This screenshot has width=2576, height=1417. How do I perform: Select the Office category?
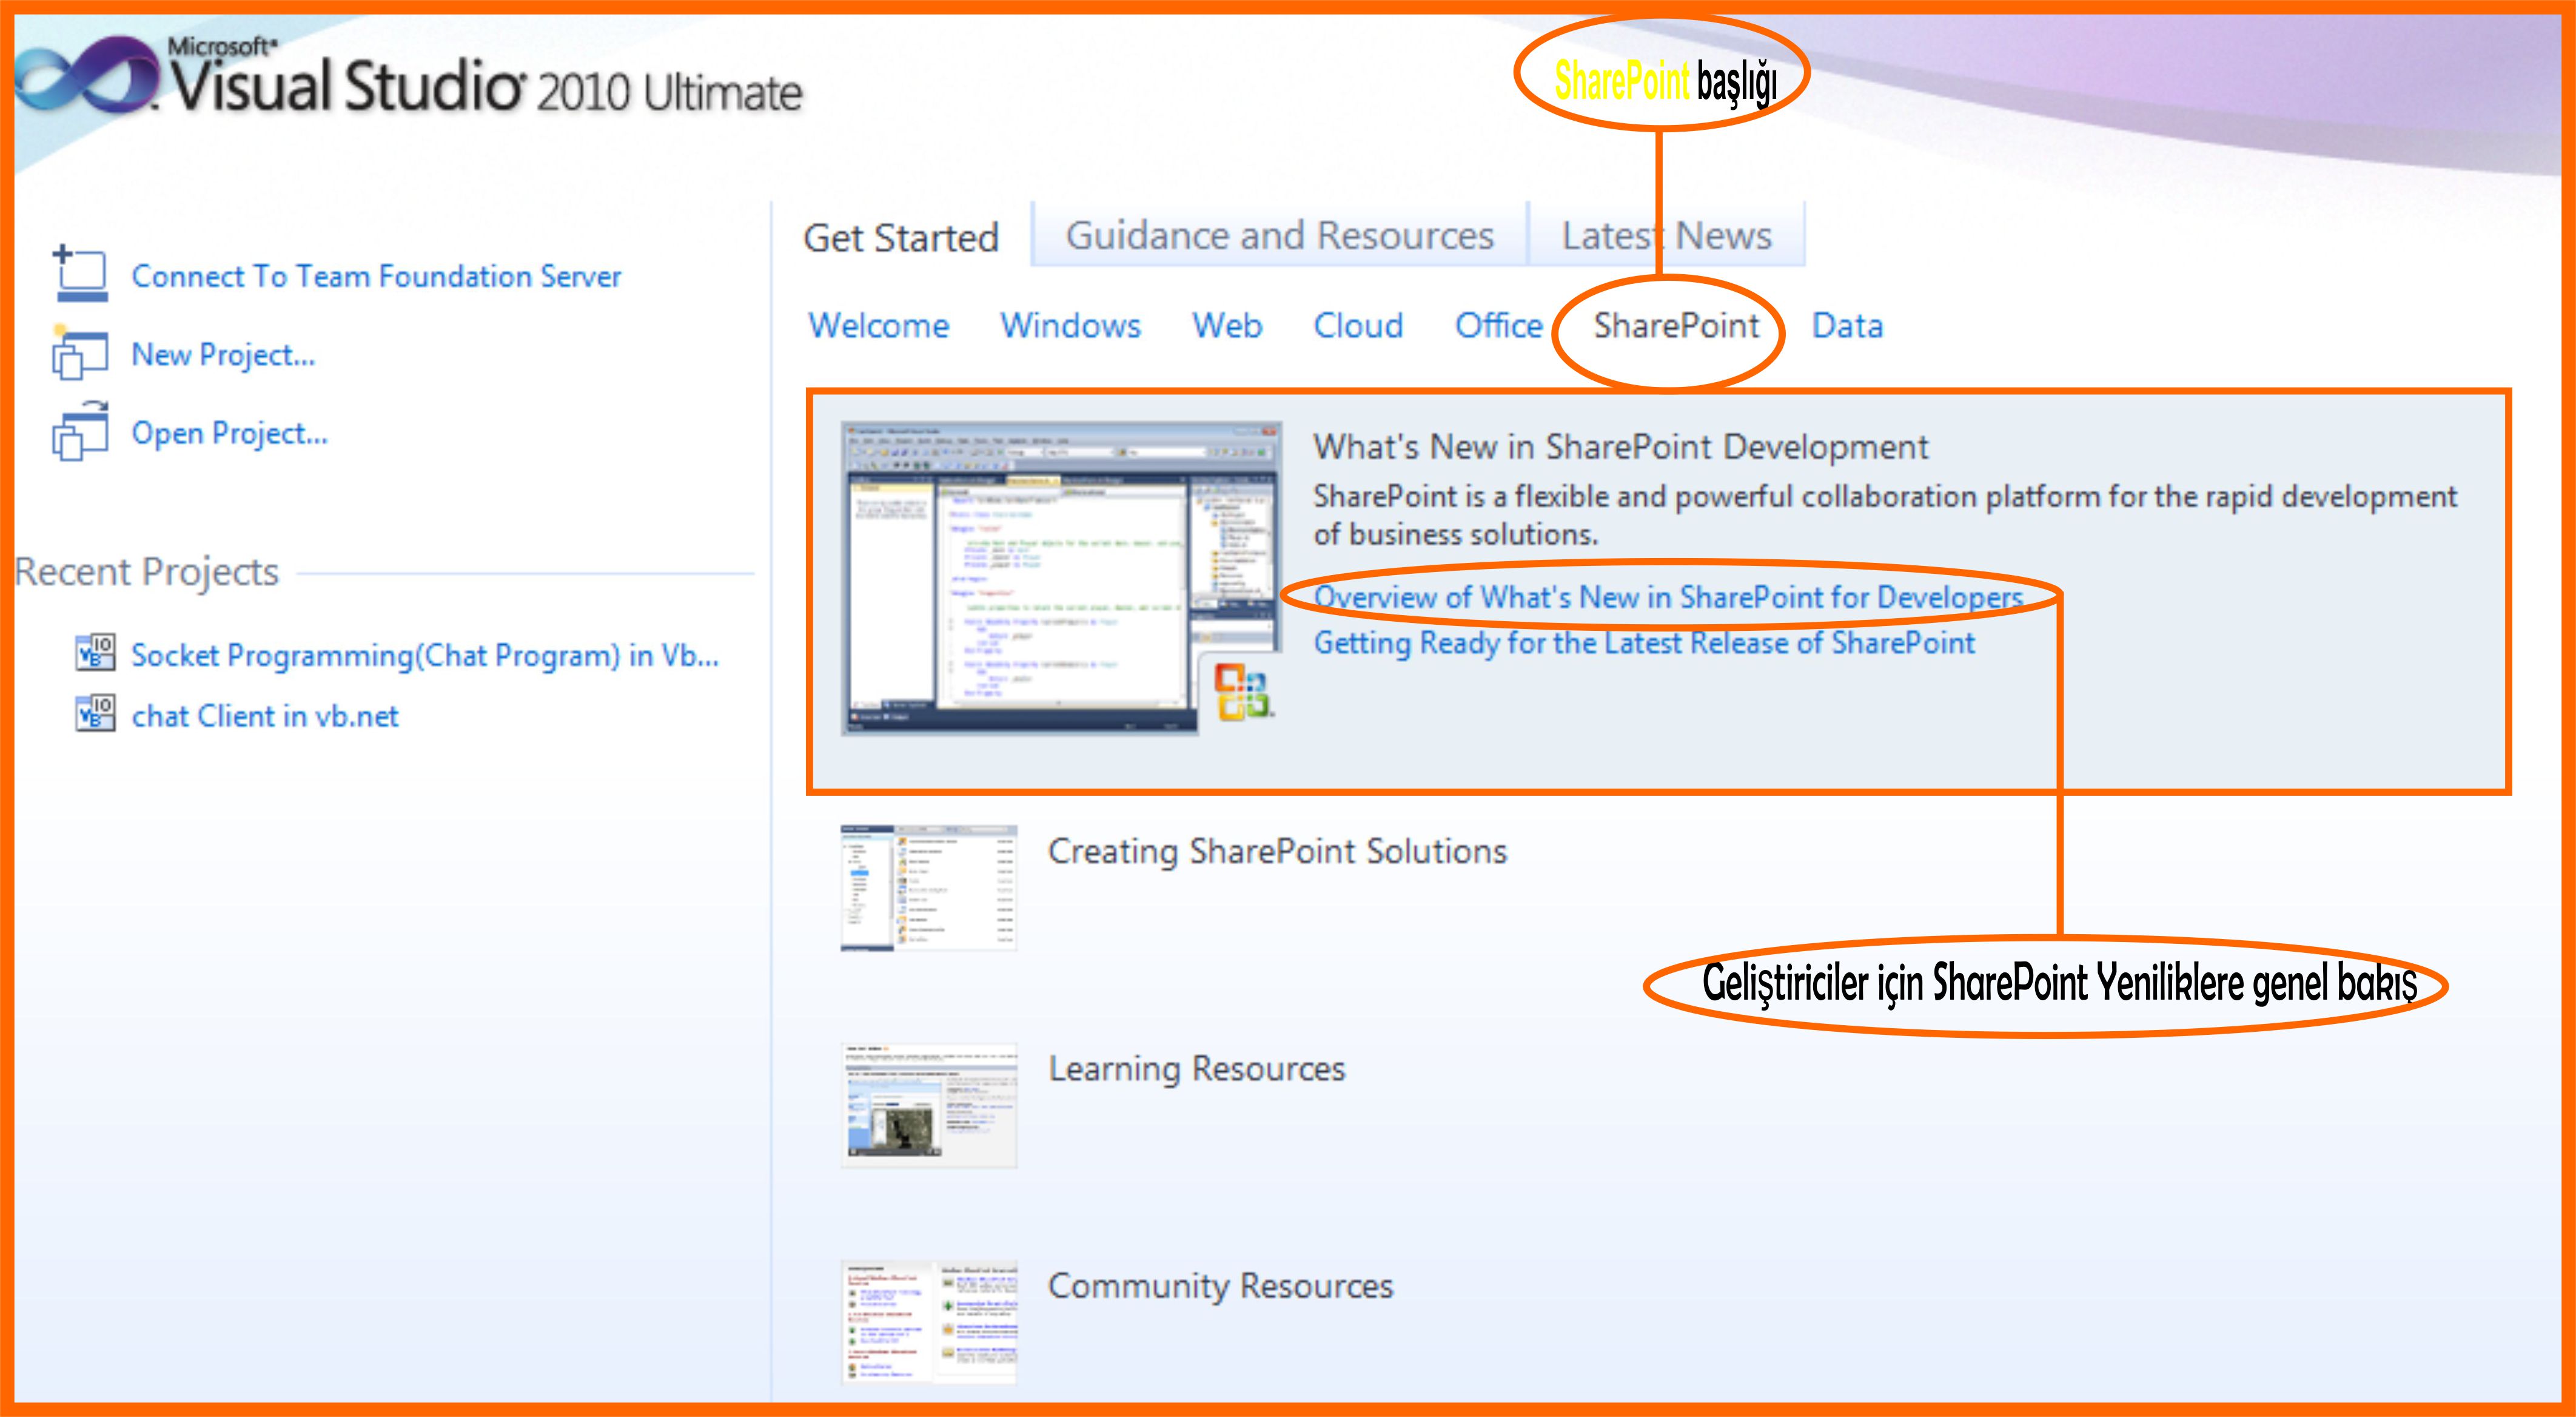(x=1498, y=326)
